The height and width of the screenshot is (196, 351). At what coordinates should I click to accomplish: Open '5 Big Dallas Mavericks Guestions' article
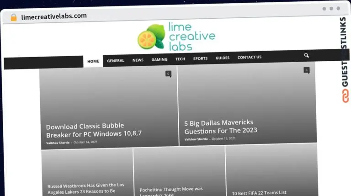(x=221, y=127)
